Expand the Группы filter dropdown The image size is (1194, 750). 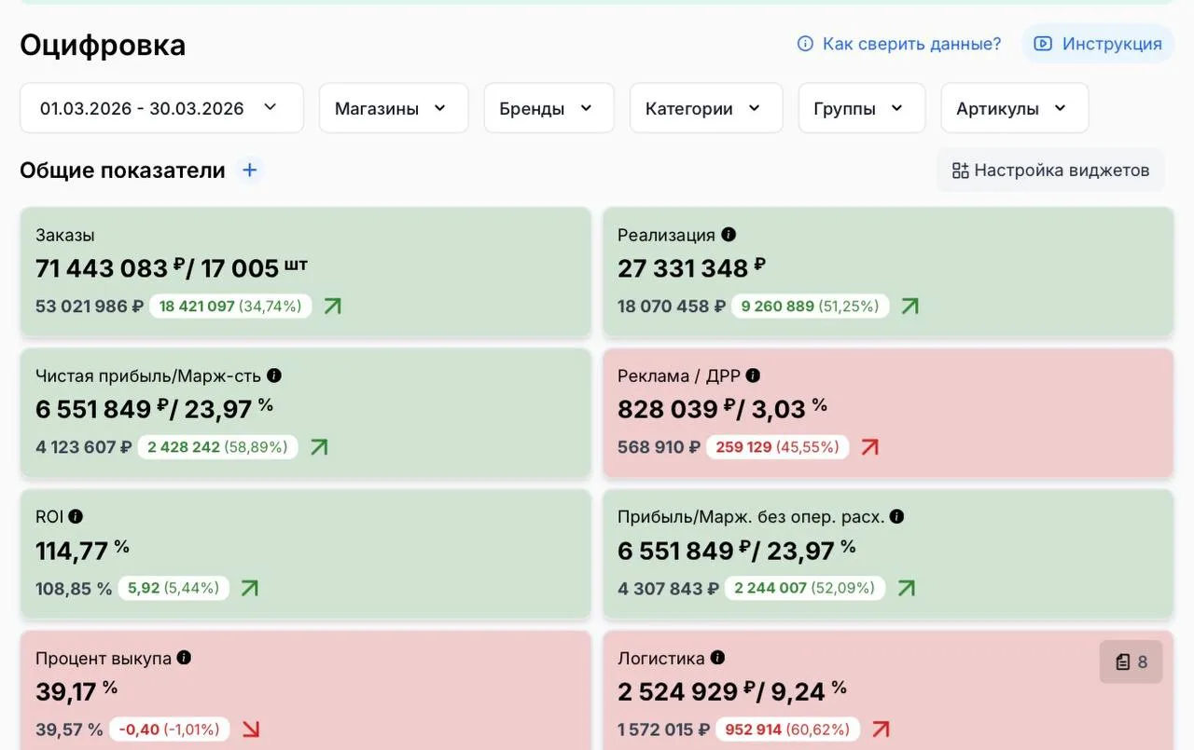coord(862,108)
